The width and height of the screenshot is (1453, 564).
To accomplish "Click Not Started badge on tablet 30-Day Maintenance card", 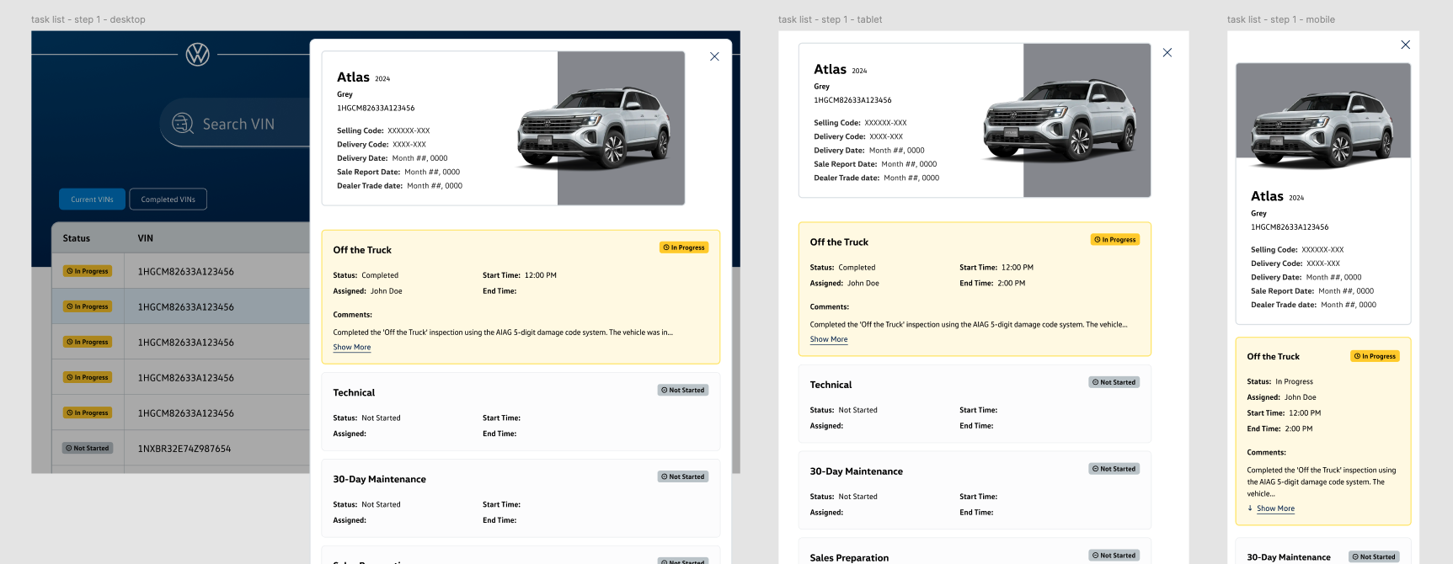I will 1114,469.
